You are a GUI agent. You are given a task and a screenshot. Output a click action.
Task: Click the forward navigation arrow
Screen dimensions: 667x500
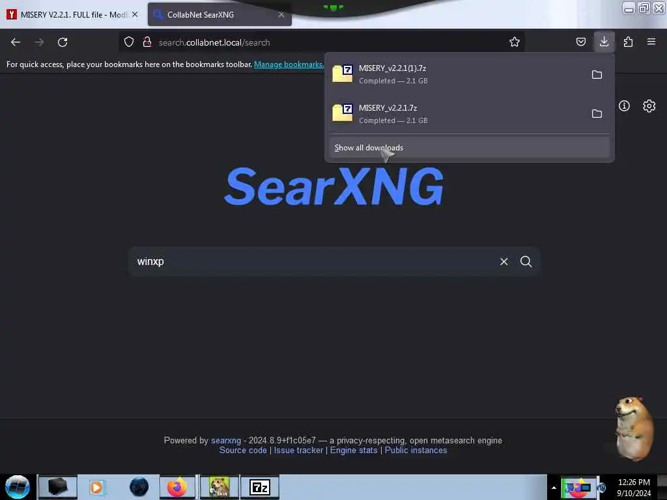pos(39,42)
